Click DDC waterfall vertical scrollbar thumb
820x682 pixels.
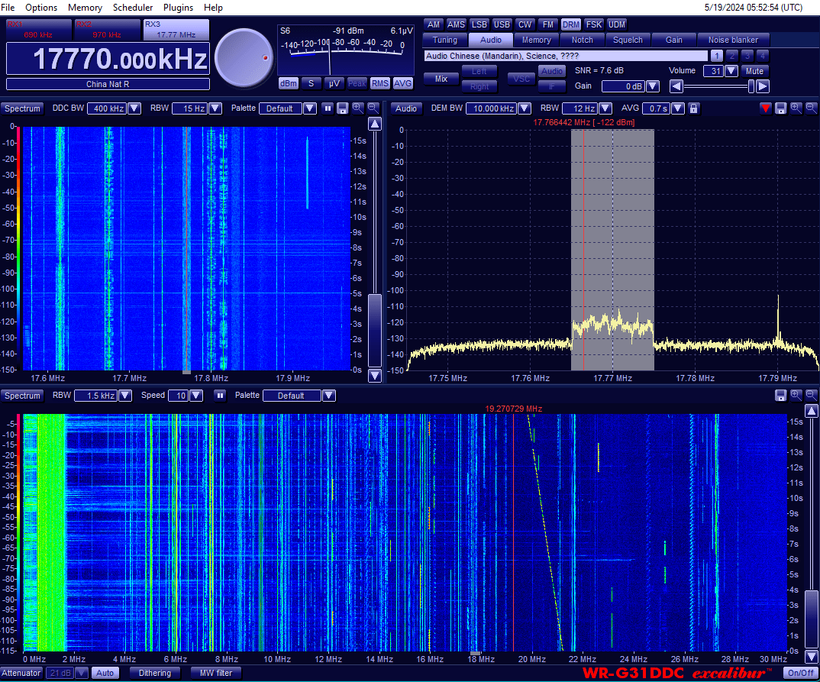click(x=375, y=329)
